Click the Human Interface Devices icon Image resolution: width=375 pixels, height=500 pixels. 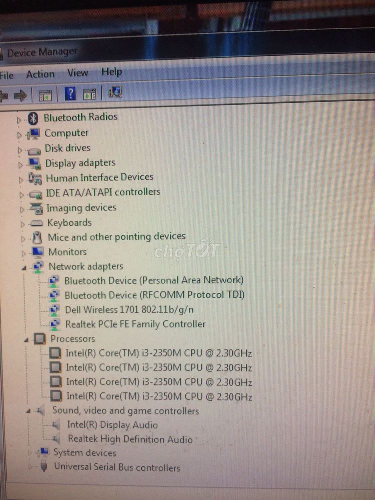coord(35,178)
